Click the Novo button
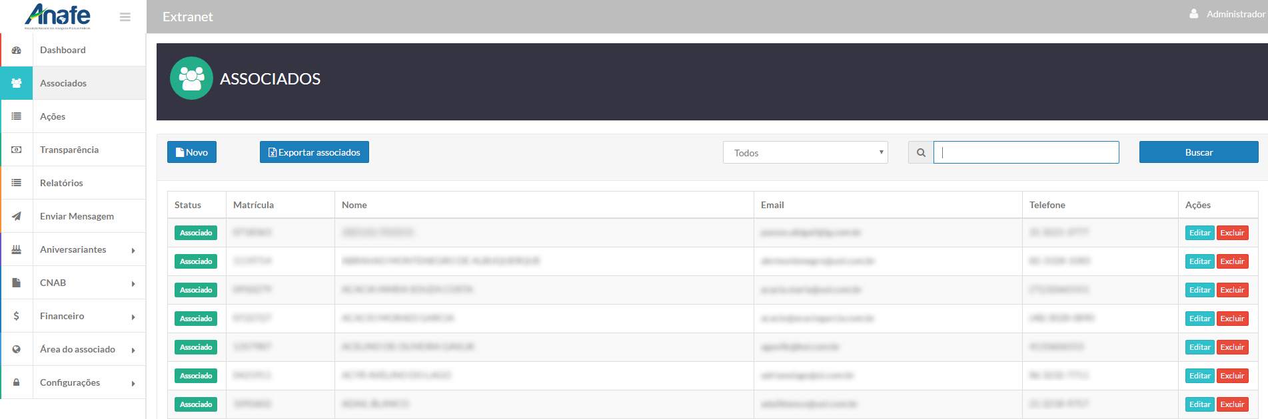 pos(192,152)
